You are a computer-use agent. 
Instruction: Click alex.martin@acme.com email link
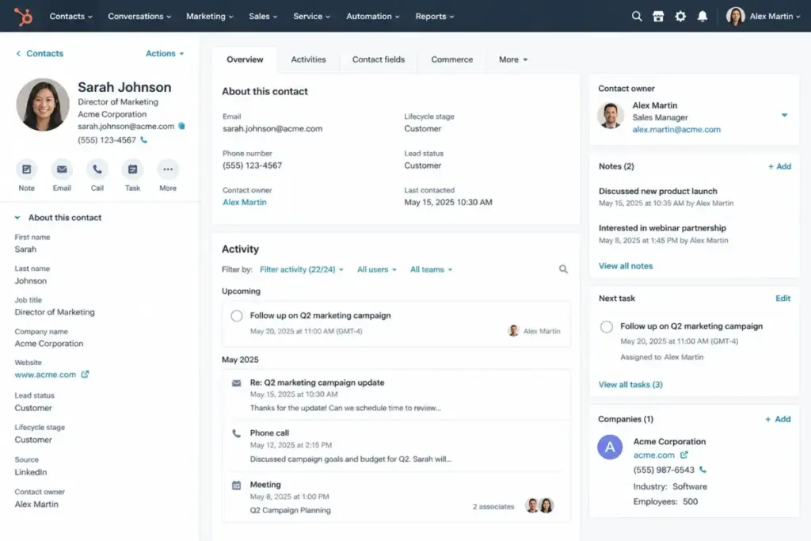676,129
